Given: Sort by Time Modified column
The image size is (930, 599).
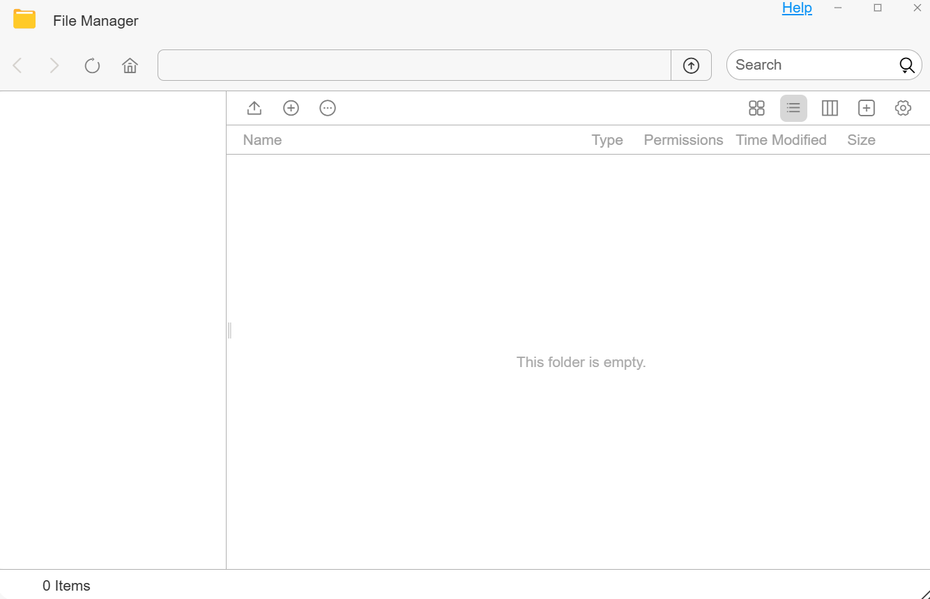Looking at the screenshot, I should [x=781, y=140].
